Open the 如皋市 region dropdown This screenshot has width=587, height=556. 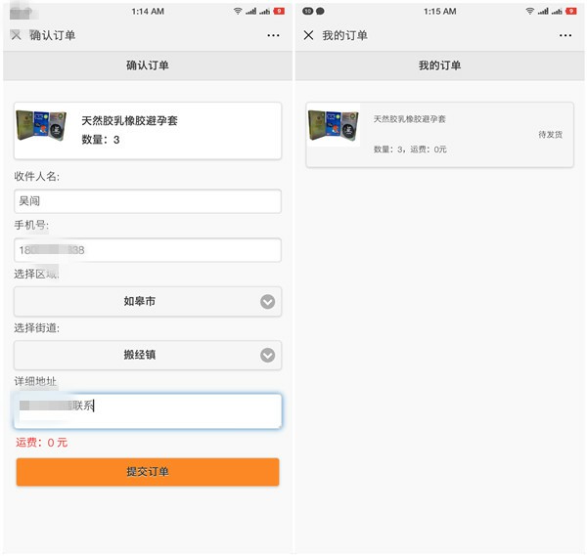click(x=148, y=301)
